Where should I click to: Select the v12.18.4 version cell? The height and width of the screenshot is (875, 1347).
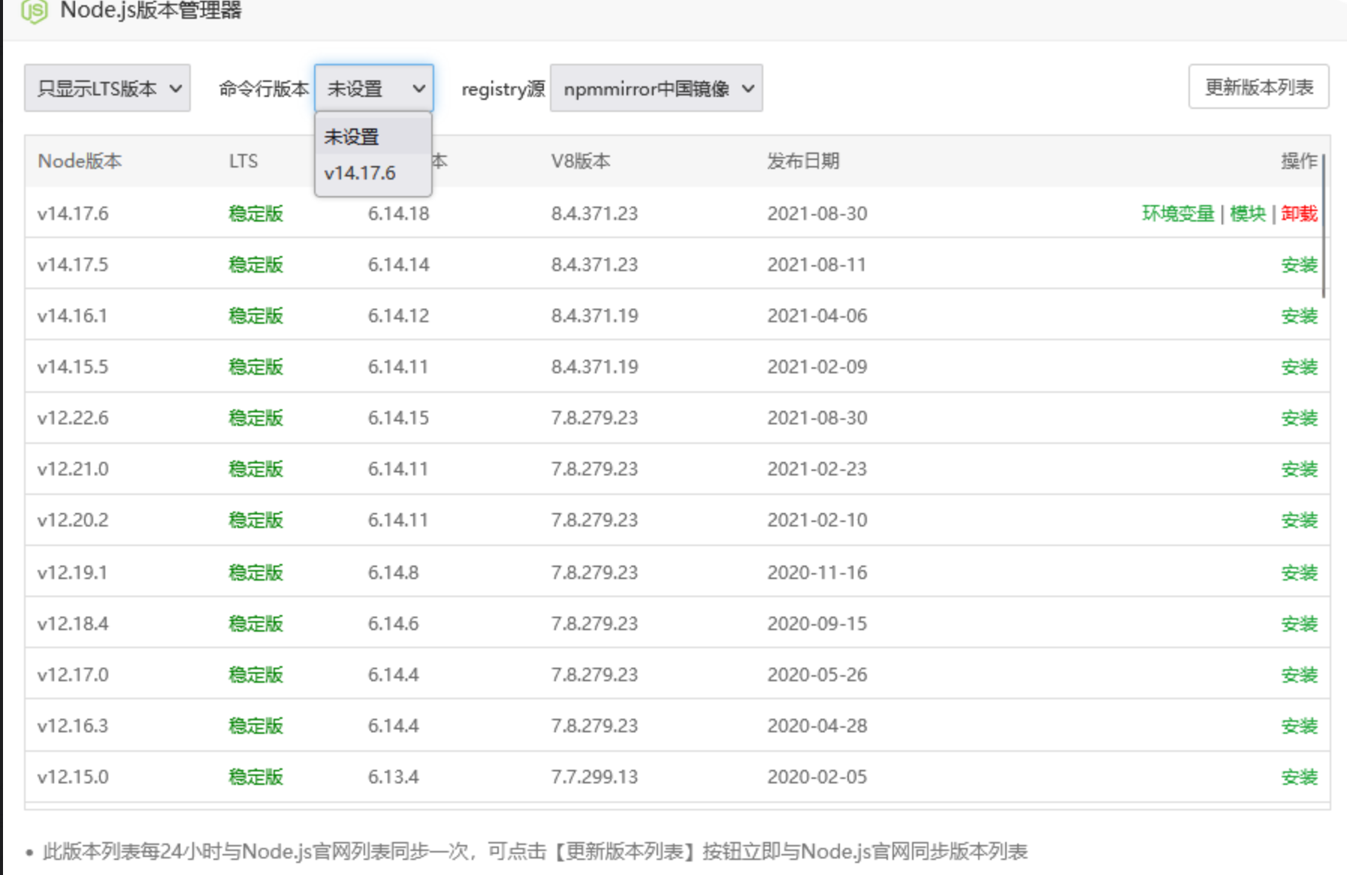click(73, 623)
